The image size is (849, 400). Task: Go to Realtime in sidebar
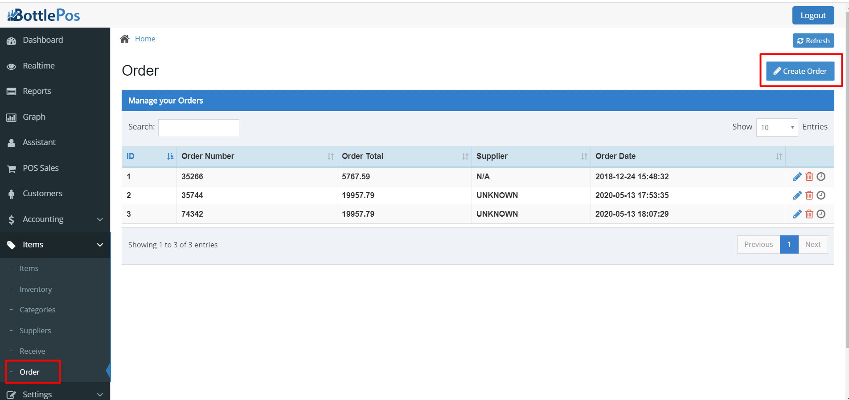click(x=55, y=66)
